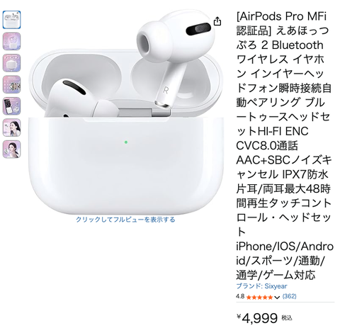
Task: Click the green LED on the charging case
Action: [126, 142]
